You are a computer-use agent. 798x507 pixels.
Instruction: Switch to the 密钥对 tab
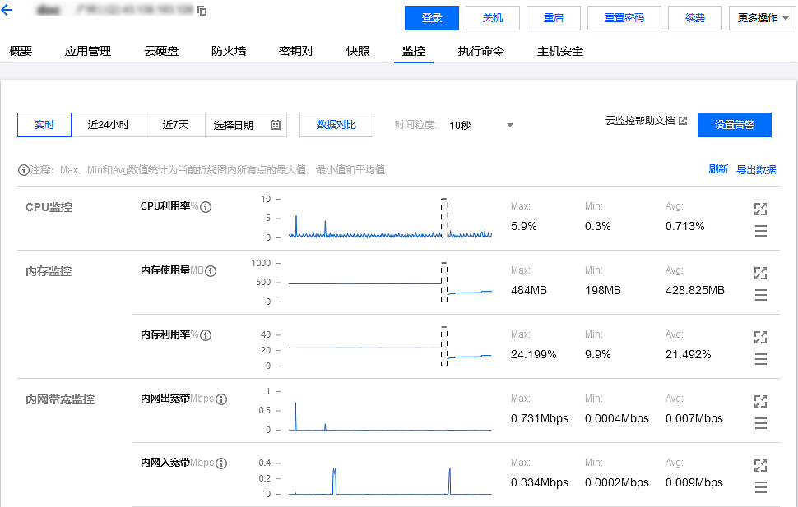coord(295,52)
